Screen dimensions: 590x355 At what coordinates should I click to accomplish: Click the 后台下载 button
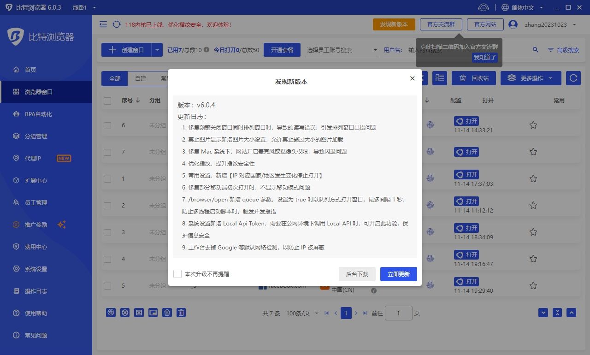point(357,274)
